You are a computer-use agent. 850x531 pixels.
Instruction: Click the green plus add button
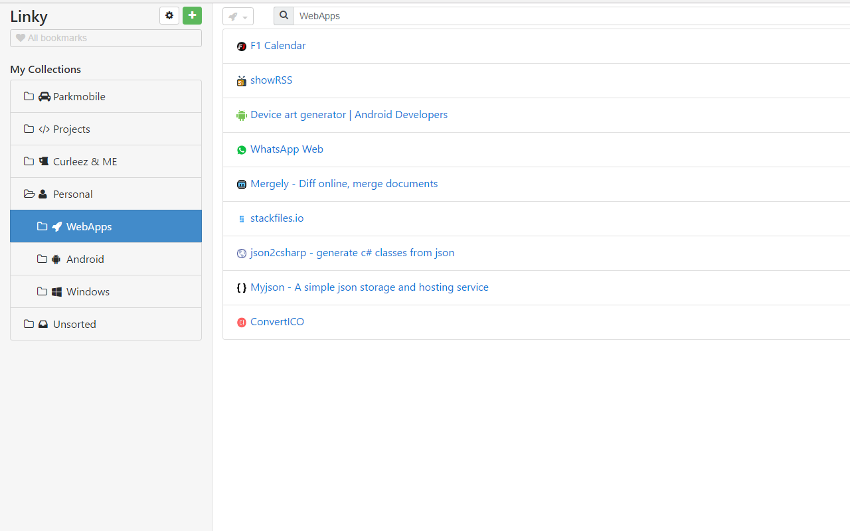(x=192, y=15)
